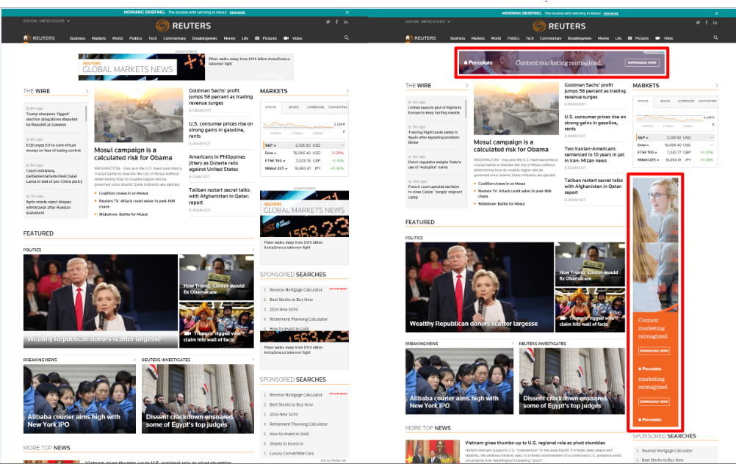This screenshot has width=736, height=464.
Task: Click 'Best Stocks to Buy Now' in left page's upper sponsored list
Action: (291, 300)
